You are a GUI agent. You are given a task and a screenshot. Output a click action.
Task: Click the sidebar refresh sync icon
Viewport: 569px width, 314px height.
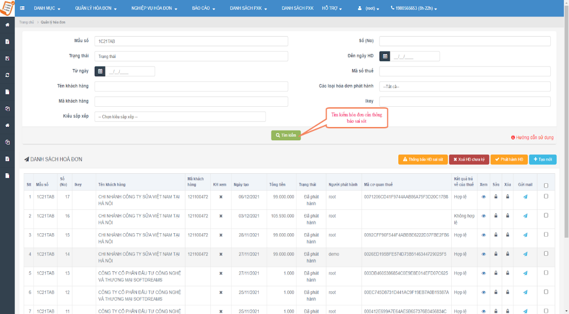click(x=7, y=75)
